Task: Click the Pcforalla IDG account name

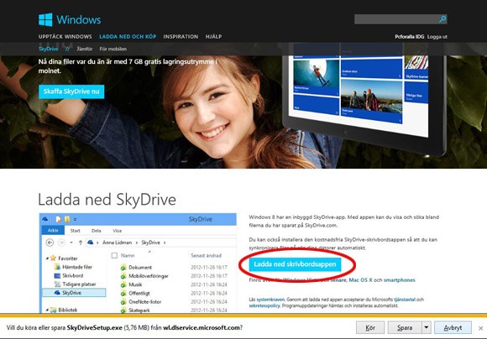Action: pyautogui.click(x=410, y=37)
